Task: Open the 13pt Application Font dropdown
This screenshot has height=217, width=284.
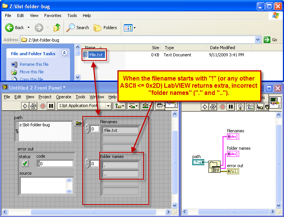Action: 84,106
